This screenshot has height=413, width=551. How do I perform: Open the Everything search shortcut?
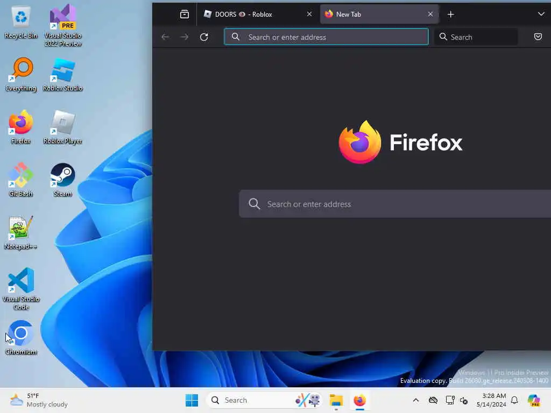click(x=21, y=74)
